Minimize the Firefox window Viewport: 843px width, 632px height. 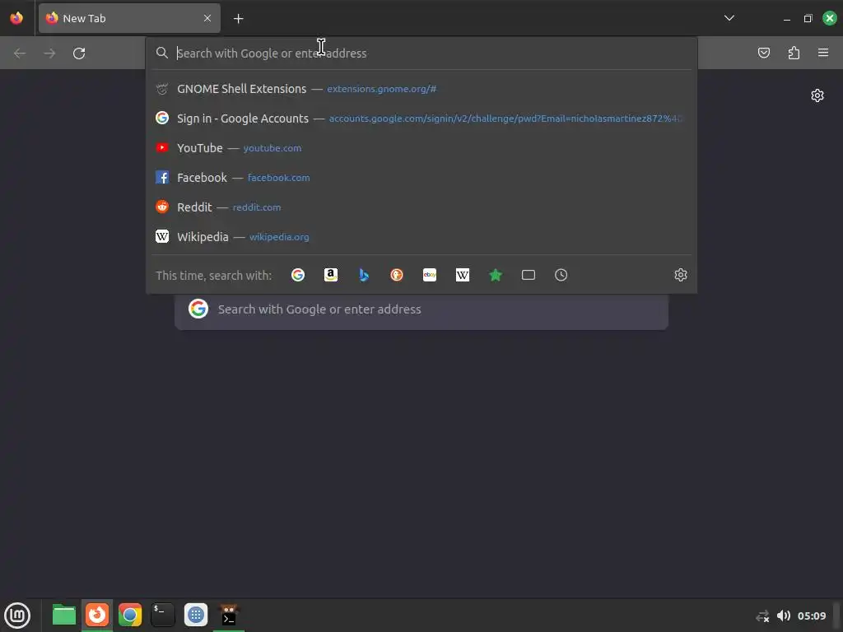click(x=787, y=19)
